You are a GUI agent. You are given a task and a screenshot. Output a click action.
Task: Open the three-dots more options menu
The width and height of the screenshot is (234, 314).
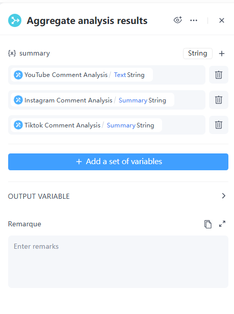coord(194,20)
